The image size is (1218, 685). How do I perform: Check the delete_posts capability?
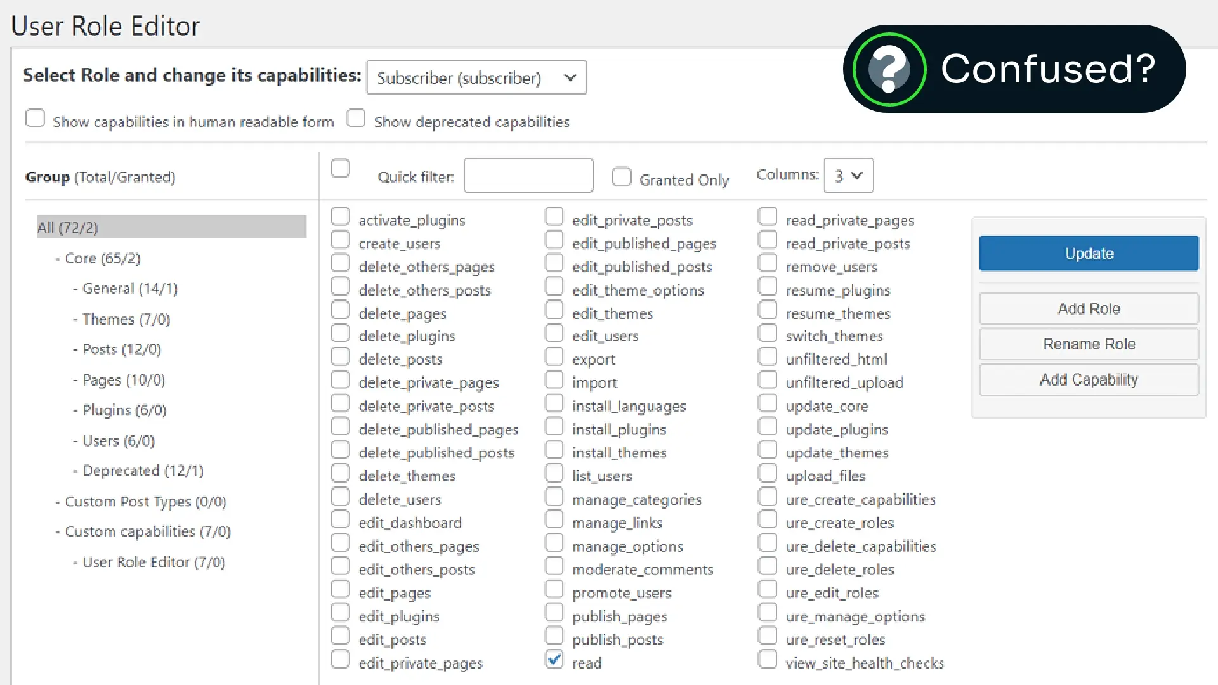(x=340, y=356)
